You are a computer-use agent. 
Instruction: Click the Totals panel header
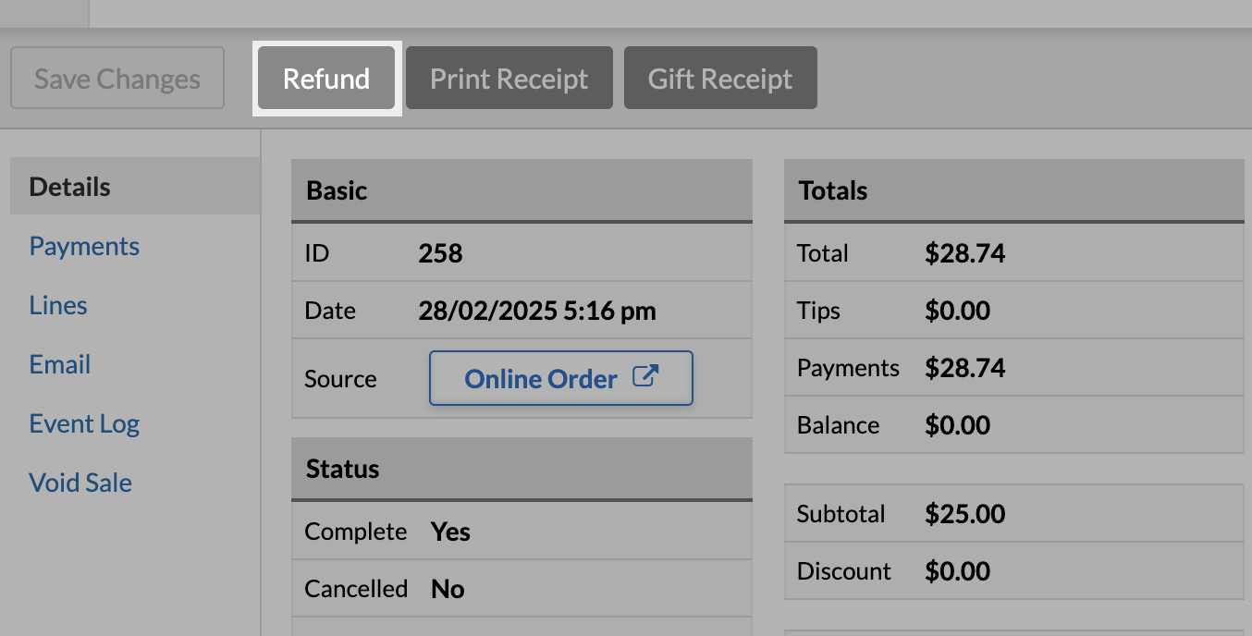1014,190
